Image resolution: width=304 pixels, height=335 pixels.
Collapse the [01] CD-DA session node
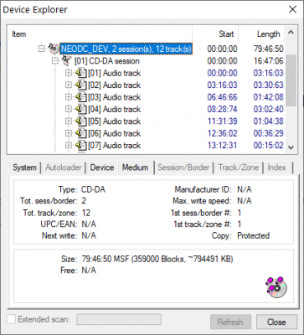[55, 61]
